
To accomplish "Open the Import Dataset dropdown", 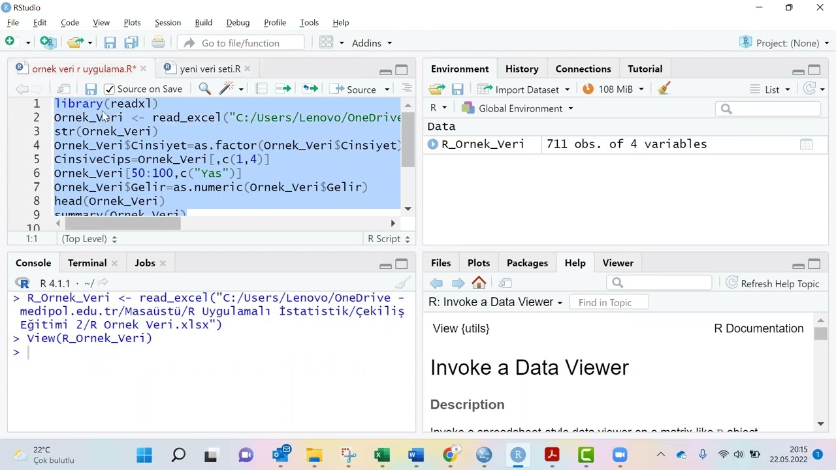I will 523,89.
